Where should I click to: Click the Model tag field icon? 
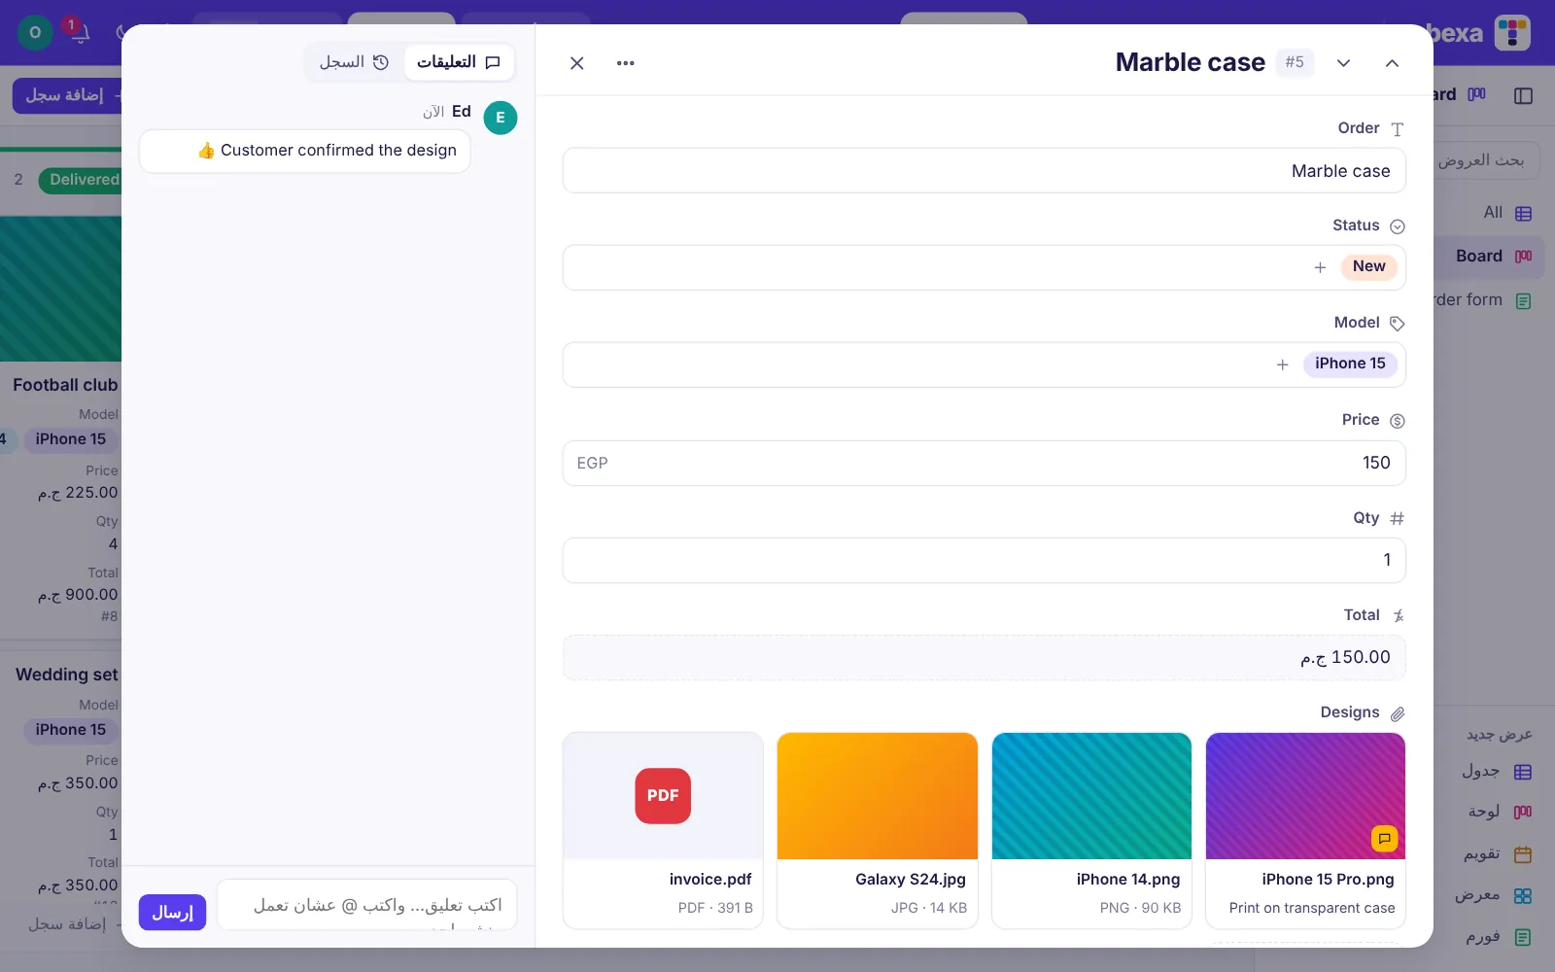point(1398,324)
